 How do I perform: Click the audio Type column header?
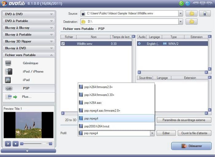click(173, 37)
